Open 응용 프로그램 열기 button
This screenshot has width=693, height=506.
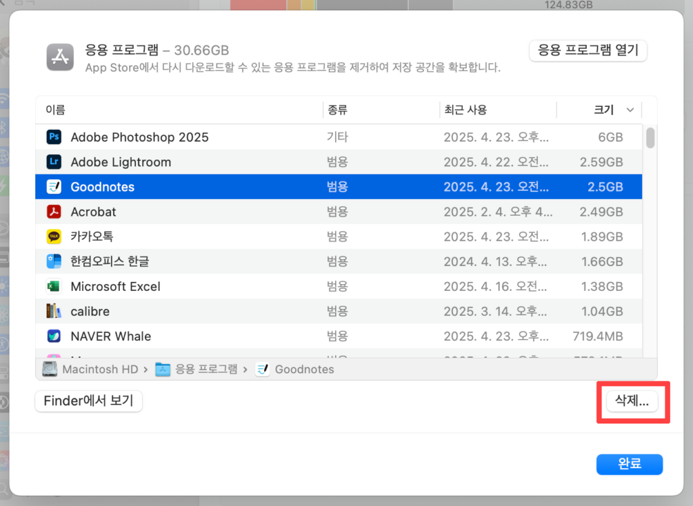coord(588,50)
